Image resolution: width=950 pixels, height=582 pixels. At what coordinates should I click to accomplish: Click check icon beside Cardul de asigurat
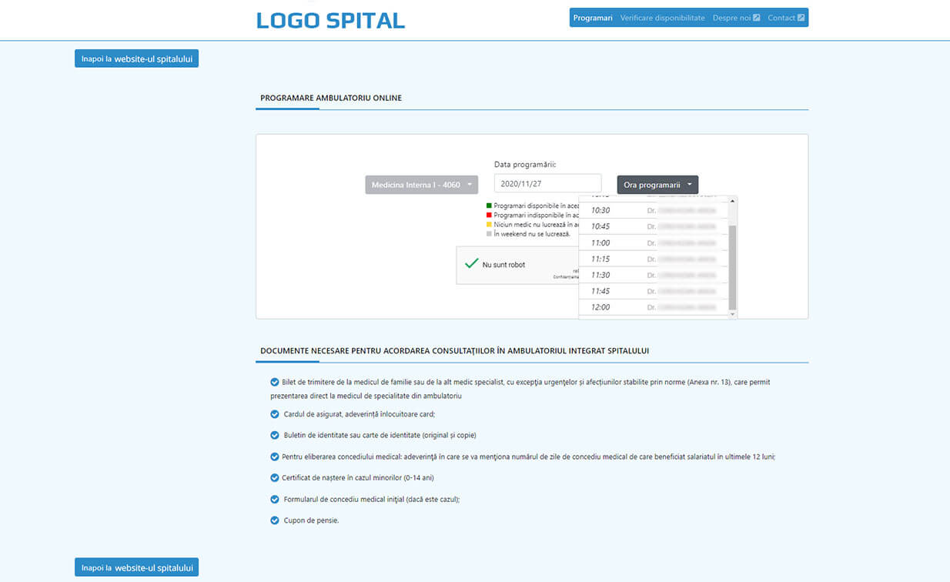[x=275, y=413]
